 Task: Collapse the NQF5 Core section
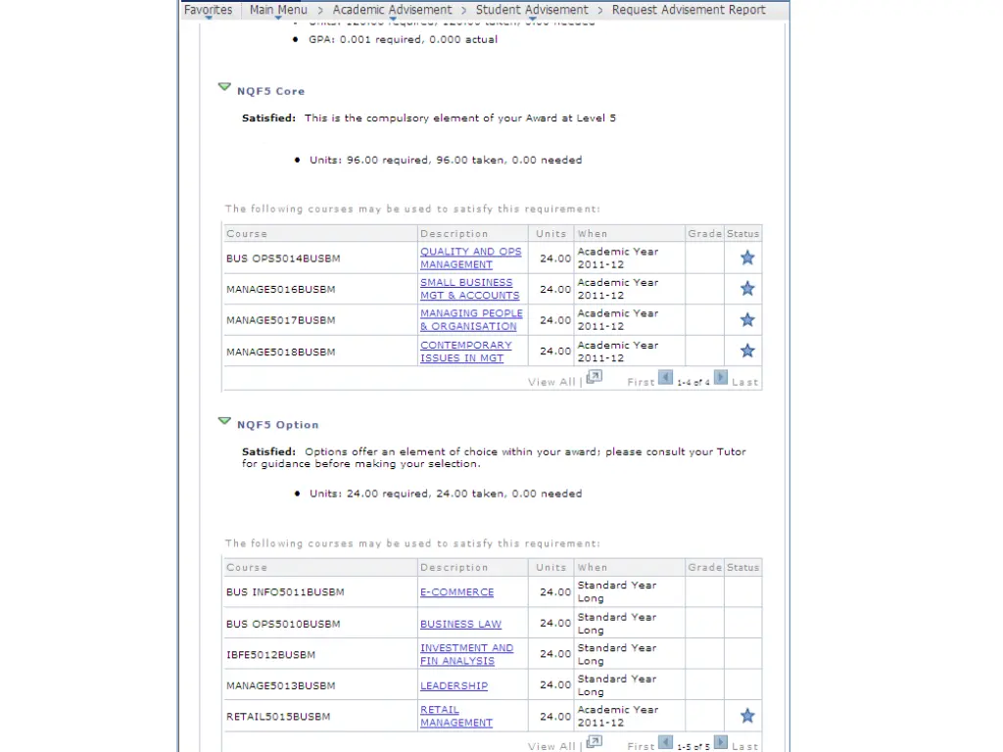coord(224,87)
